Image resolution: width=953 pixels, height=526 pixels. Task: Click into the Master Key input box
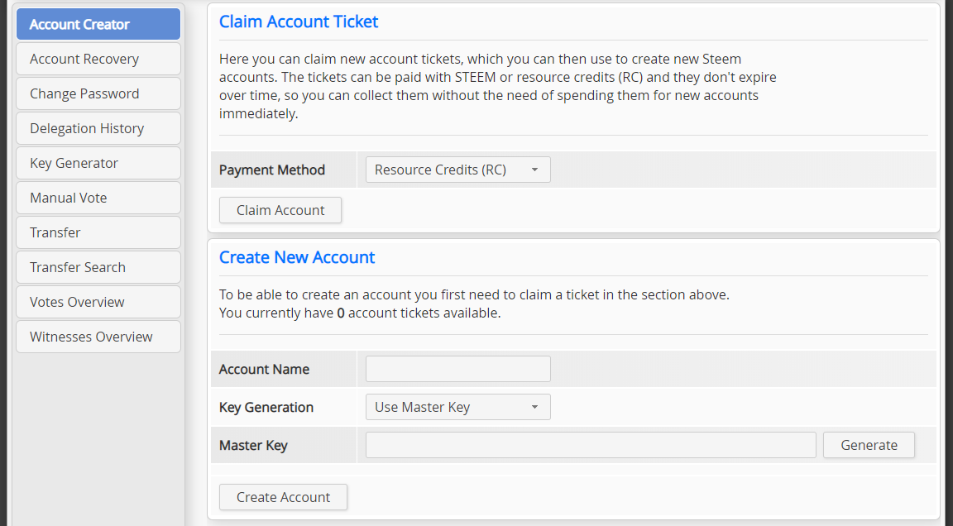(x=591, y=445)
